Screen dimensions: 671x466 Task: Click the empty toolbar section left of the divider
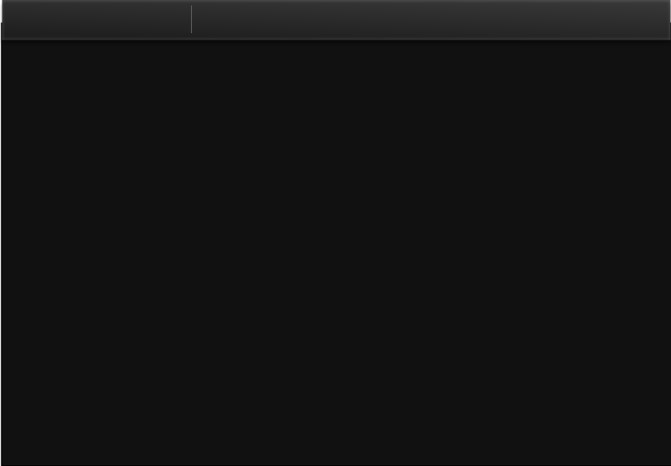(x=96, y=20)
